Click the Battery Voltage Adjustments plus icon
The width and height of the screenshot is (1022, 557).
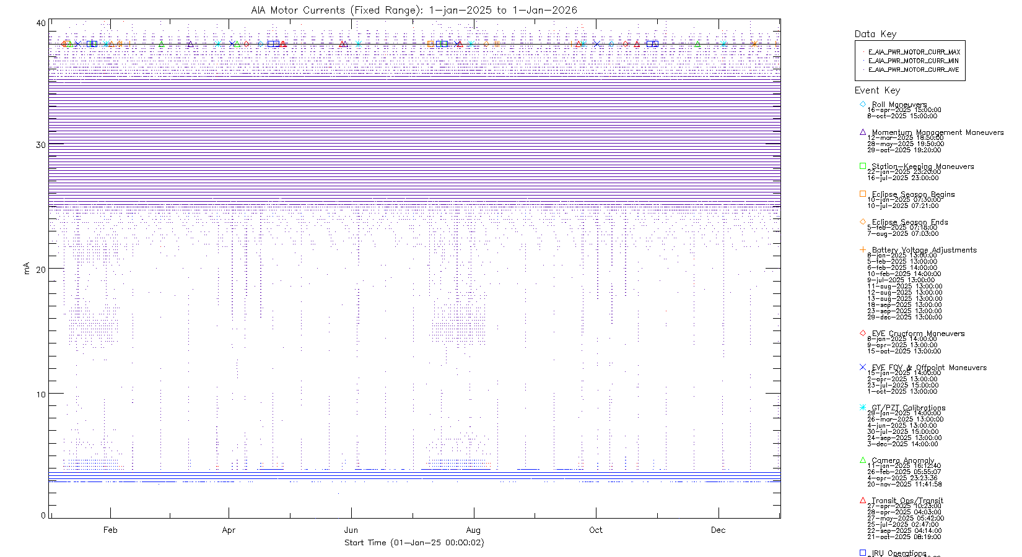pyautogui.click(x=863, y=249)
